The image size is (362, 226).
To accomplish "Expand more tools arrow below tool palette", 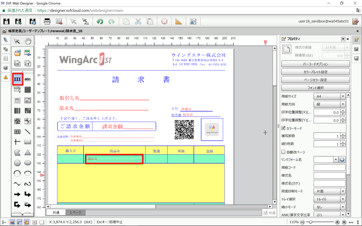I will click(x=22, y=215).
